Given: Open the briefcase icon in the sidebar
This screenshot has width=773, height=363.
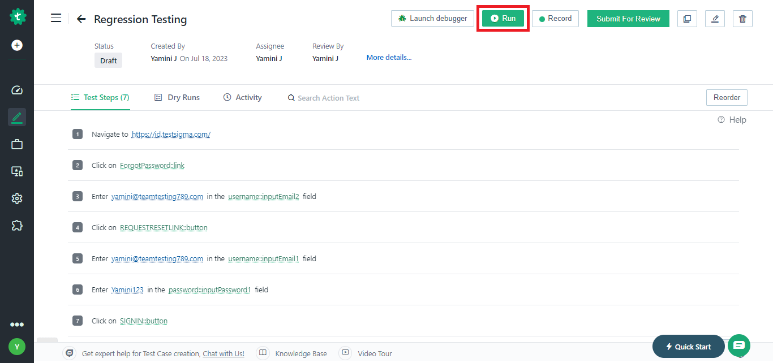Looking at the screenshot, I should coord(16,144).
